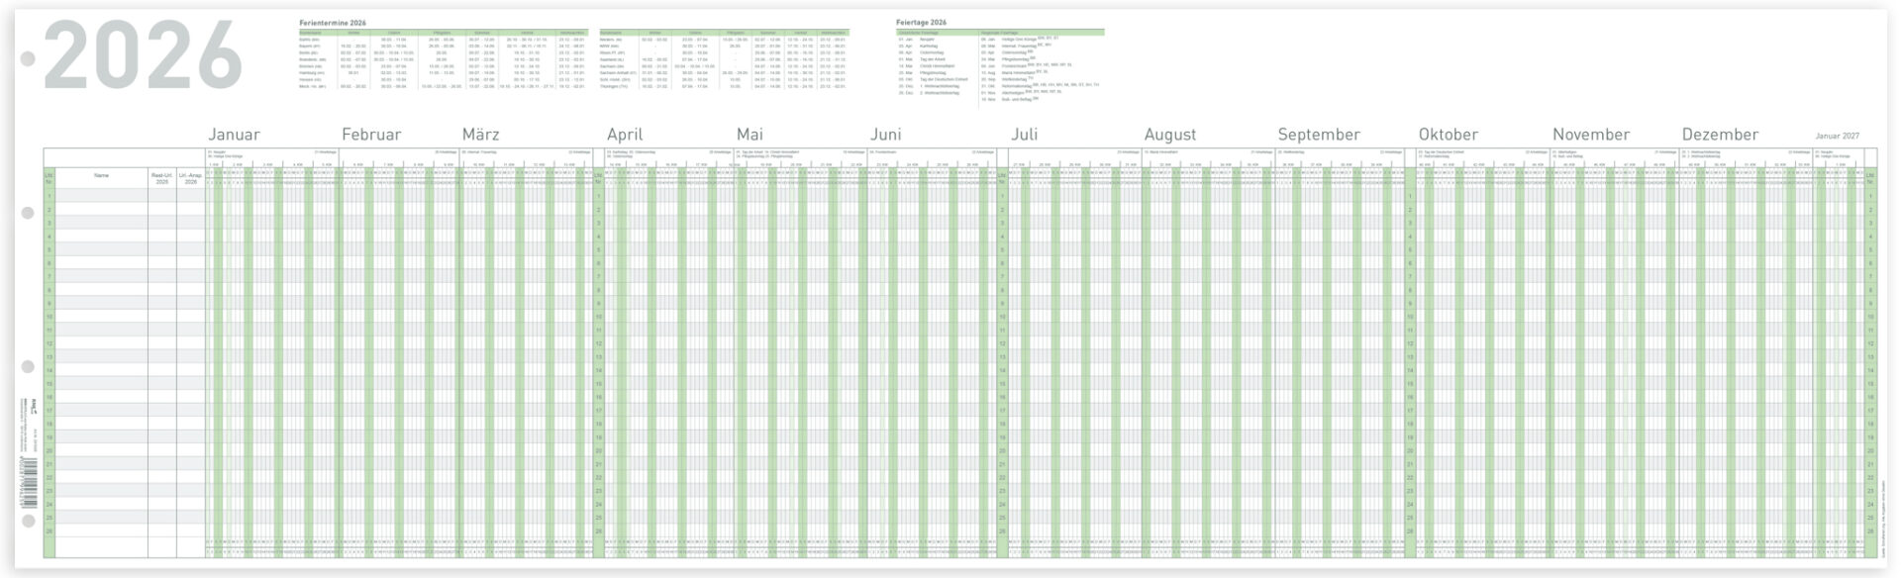The height and width of the screenshot is (578, 1901).
Task: Select the Juli month header
Action: point(1024,135)
